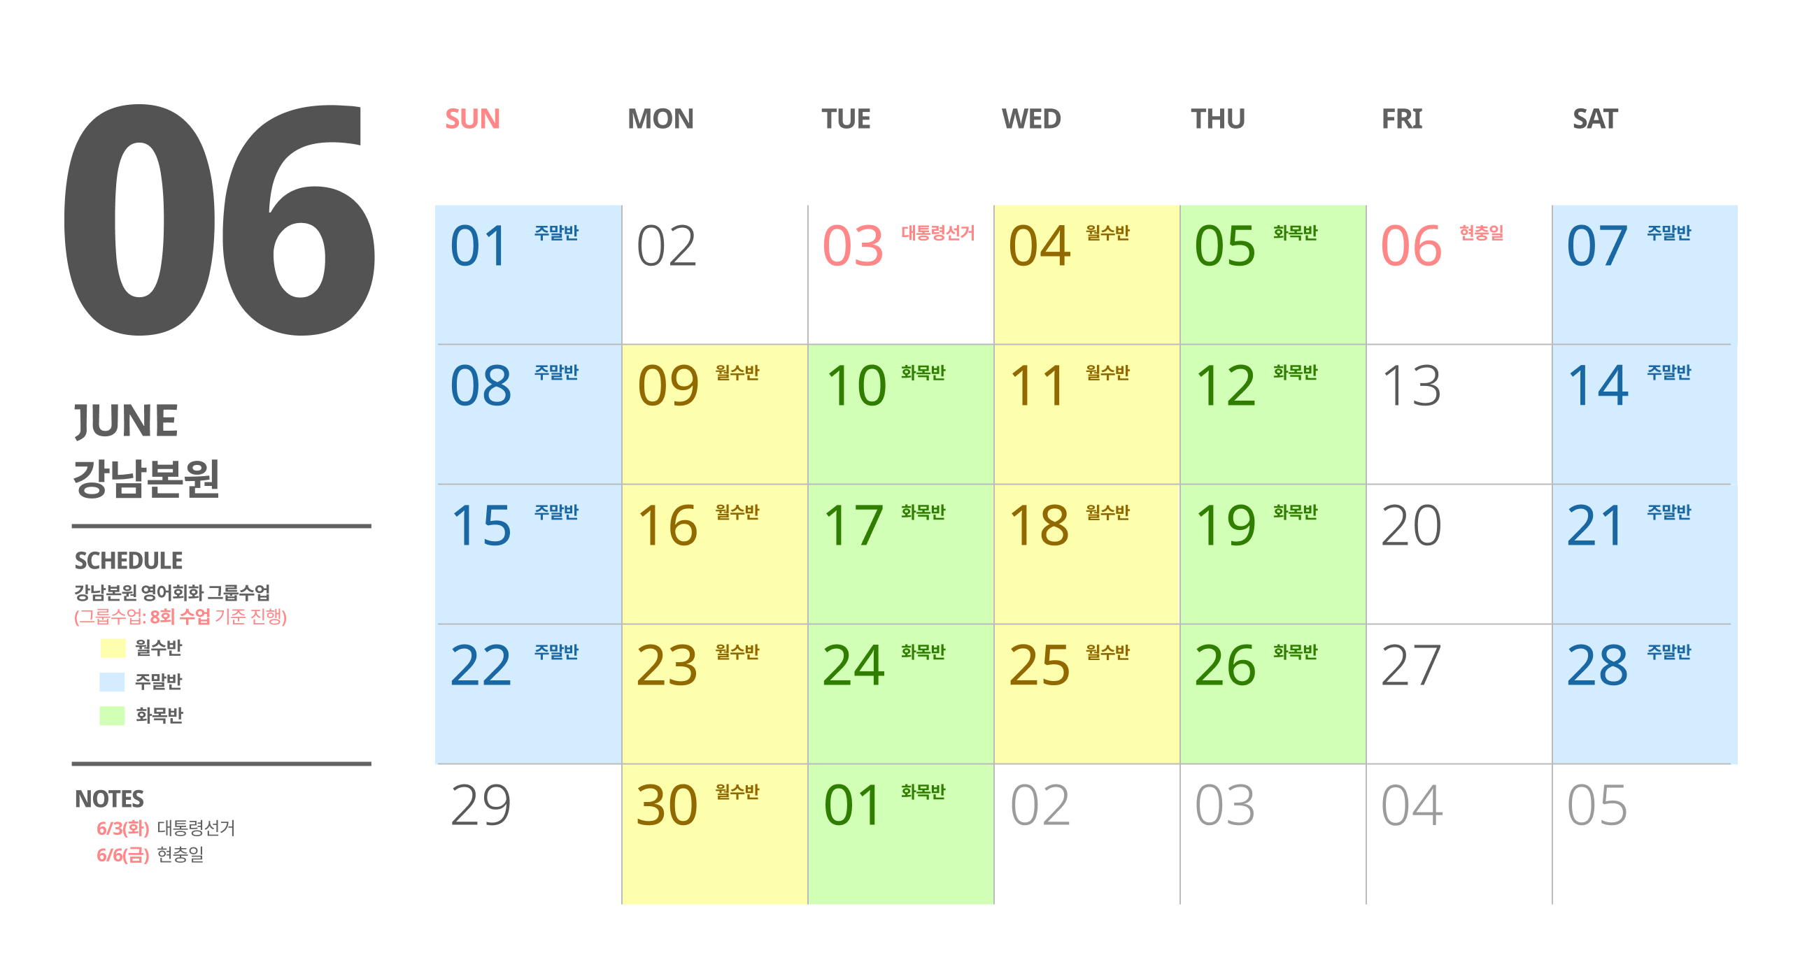Select July 01 화목반 cell
This screenshot has height=960, width=1814.
tap(900, 834)
